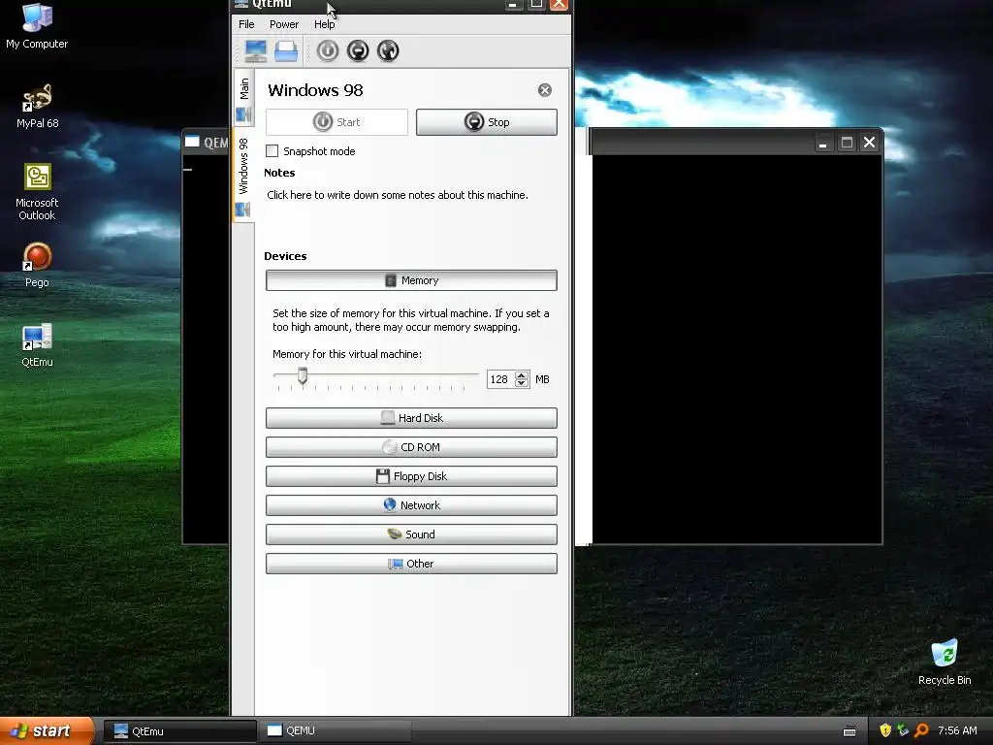Click the QEMU taskbar button
The image size is (993, 745).
pyautogui.click(x=335, y=731)
